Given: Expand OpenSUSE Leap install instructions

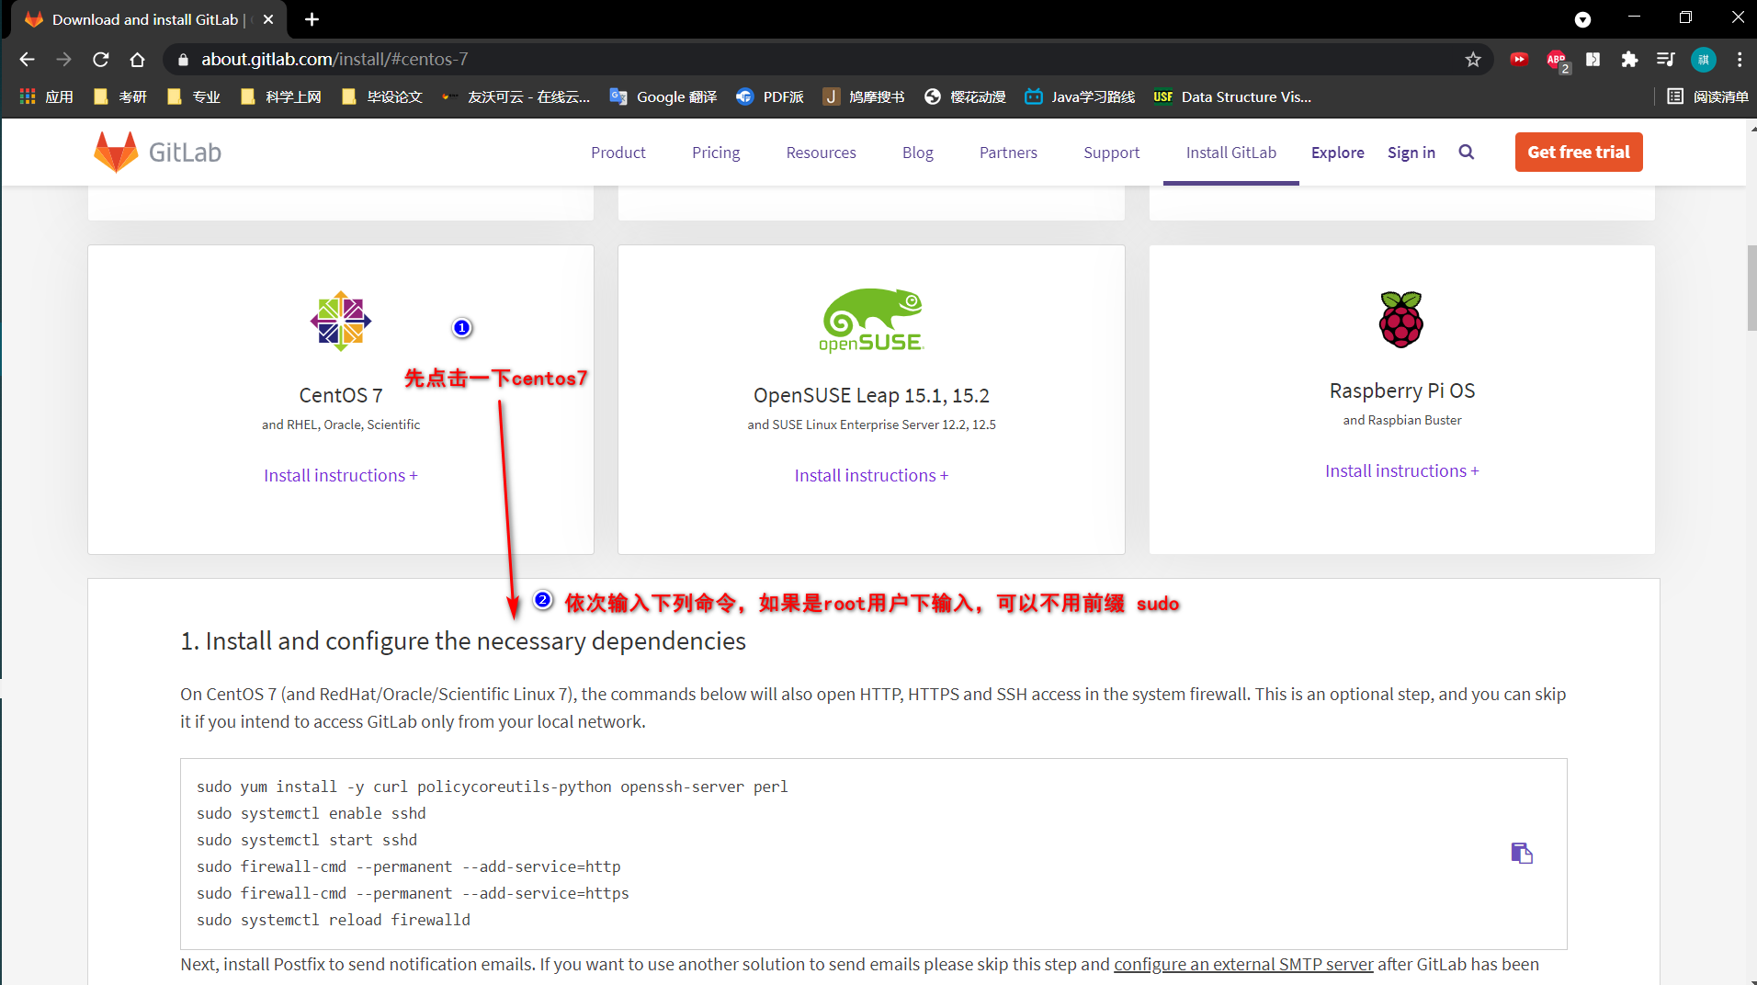Looking at the screenshot, I should pos(870,475).
